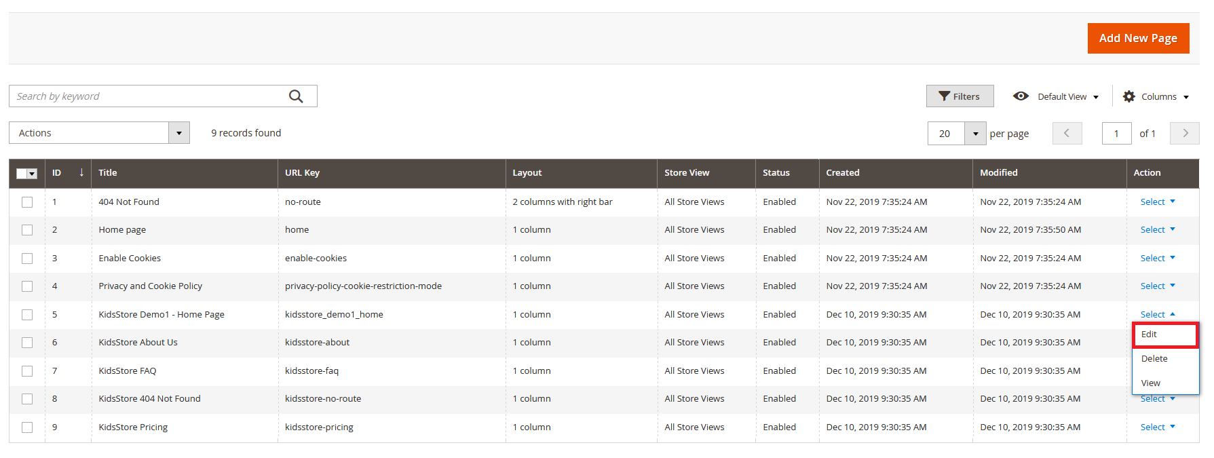Choose View from the open action menu
Screen dimensions: 1214x458
[x=1151, y=383]
